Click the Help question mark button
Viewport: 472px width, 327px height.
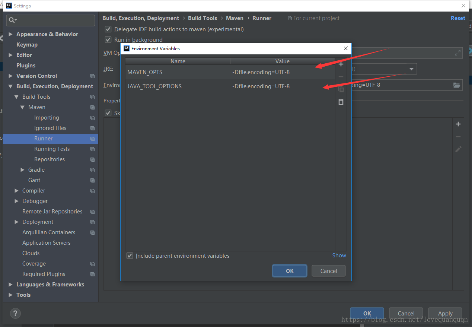(15, 313)
